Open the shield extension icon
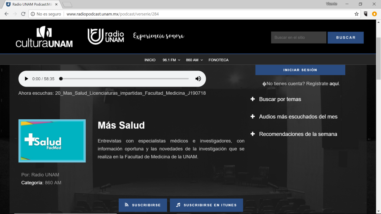 click(x=366, y=14)
